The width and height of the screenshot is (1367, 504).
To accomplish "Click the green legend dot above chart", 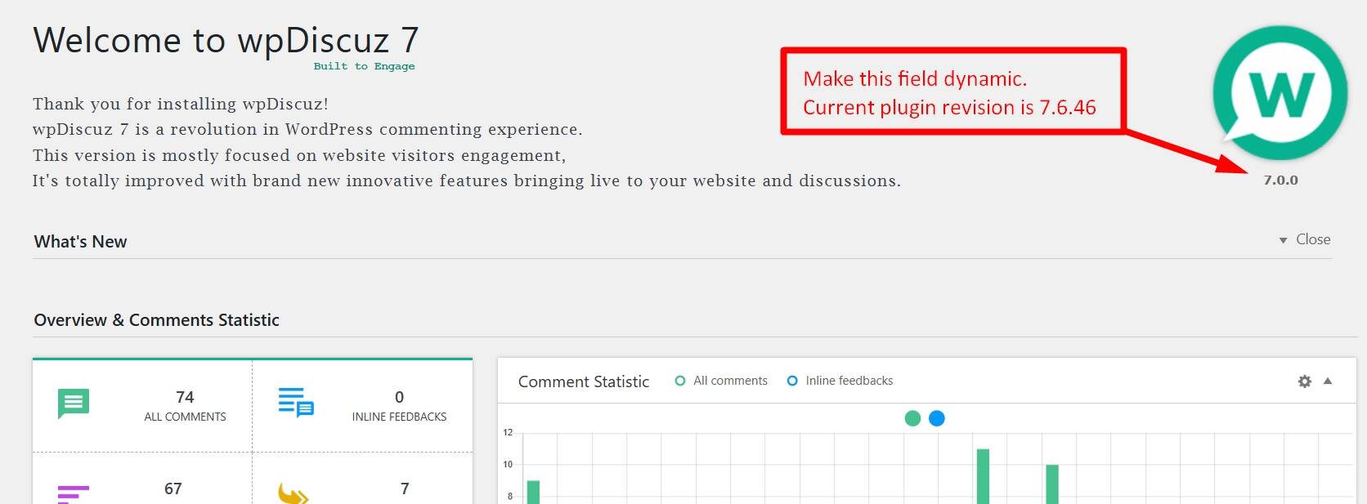I will 912,418.
